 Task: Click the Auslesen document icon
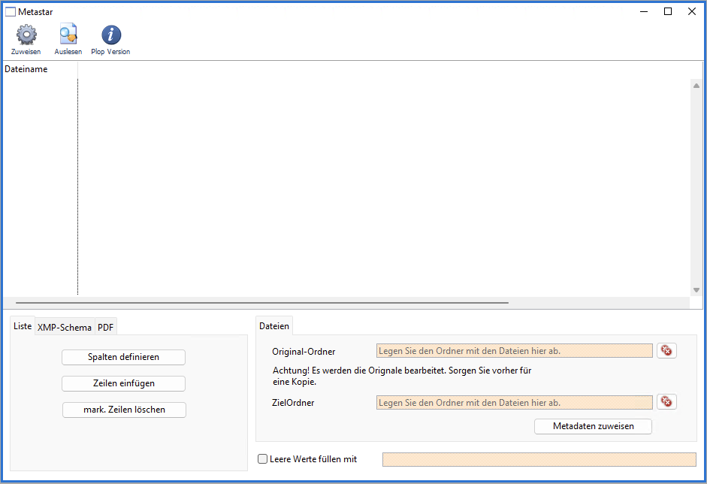pyautogui.click(x=68, y=35)
